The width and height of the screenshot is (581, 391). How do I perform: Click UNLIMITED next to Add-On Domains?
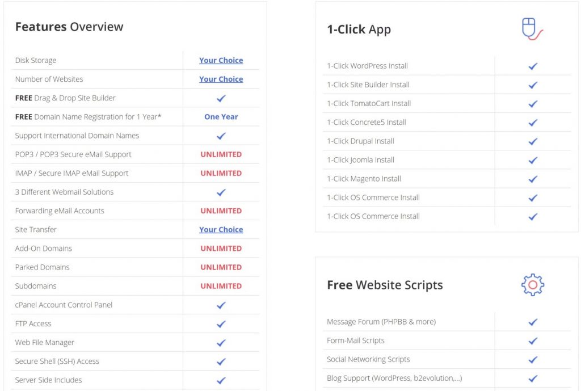(221, 249)
